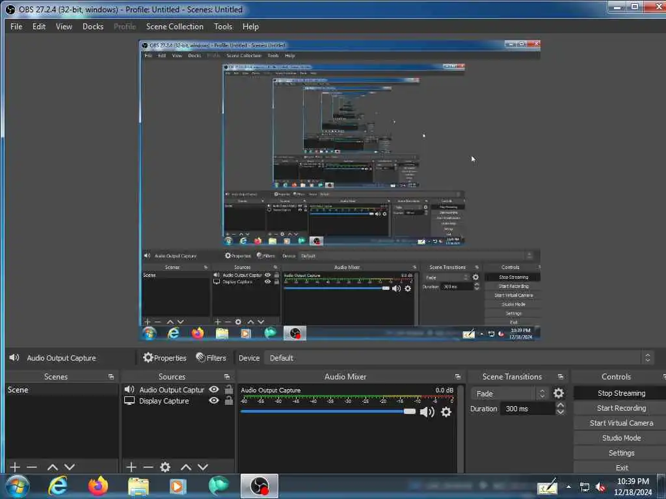Click the network tray icon
666x499 pixels.
click(585, 487)
